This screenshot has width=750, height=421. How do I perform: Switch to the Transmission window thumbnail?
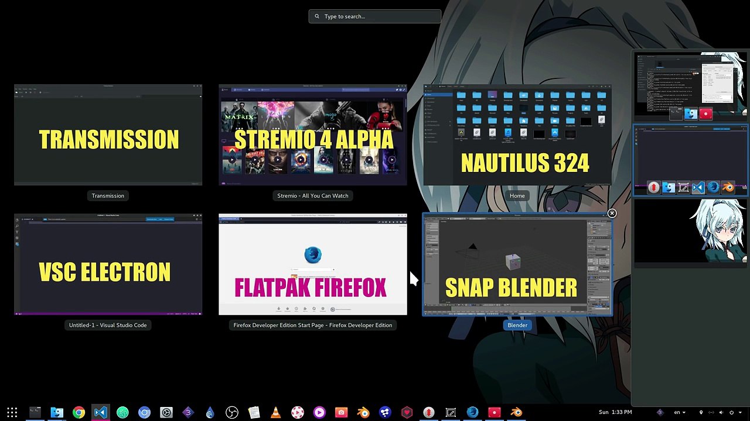point(108,135)
